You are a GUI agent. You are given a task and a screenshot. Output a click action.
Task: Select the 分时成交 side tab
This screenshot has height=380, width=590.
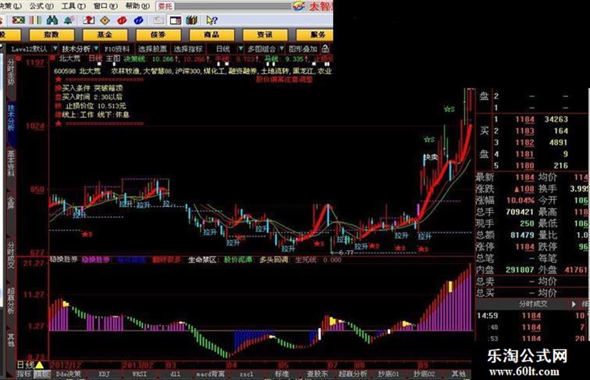tap(11, 255)
